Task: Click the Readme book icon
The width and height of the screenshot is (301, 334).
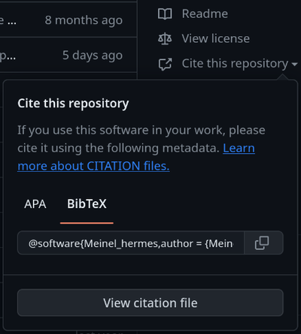Action: click(165, 14)
